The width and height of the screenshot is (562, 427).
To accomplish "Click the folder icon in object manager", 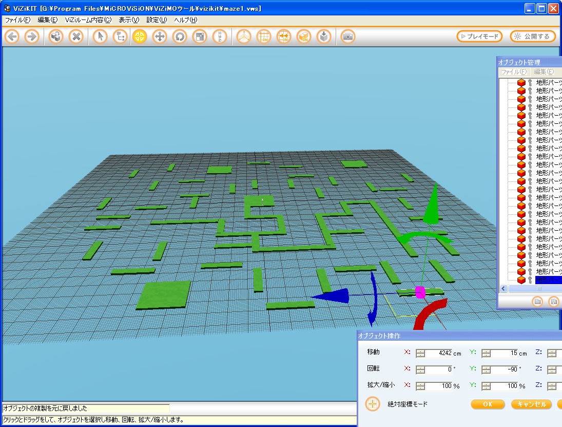I will (537, 302).
